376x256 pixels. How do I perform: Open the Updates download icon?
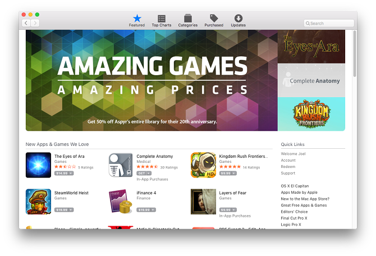tap(239, 18)
